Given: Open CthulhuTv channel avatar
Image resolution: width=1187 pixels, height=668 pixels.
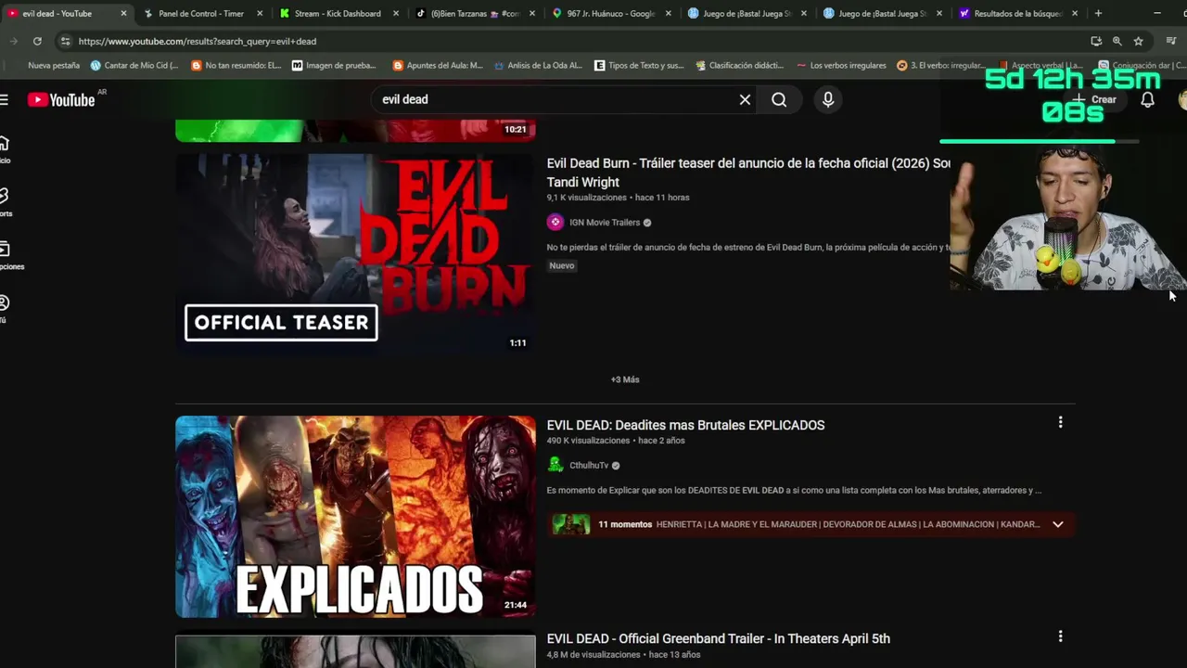Looking at the screenshot, I should [x=555, y=465].
